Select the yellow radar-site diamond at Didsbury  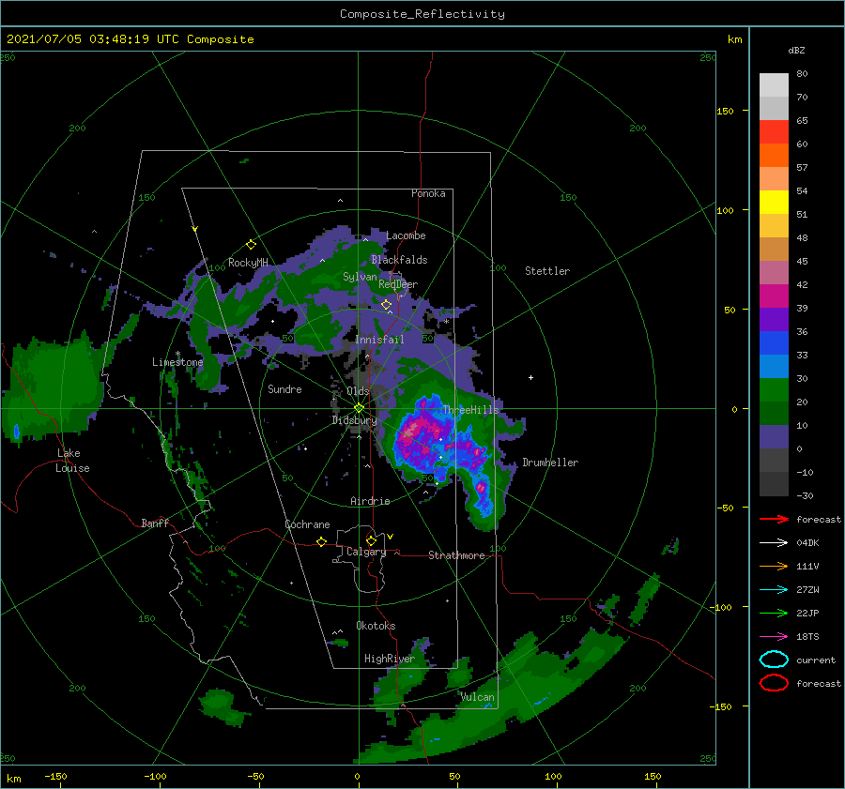[359, 408]
